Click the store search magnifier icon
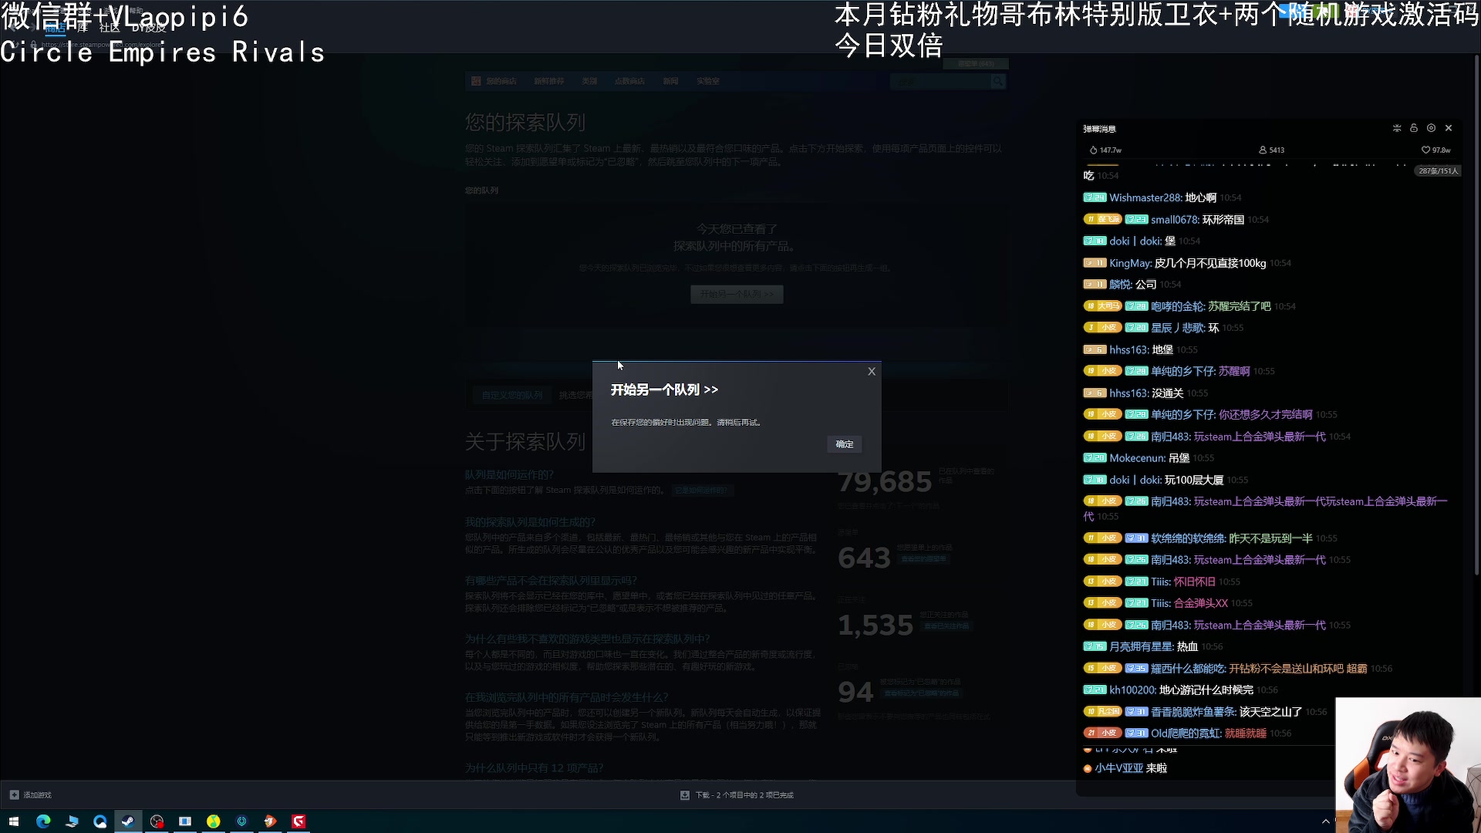1481x833 pixels. tap(998, 81)
